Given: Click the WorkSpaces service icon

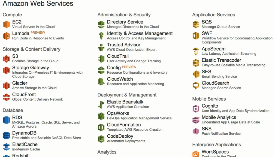Looking at the screenshot, I should point(196,154).
